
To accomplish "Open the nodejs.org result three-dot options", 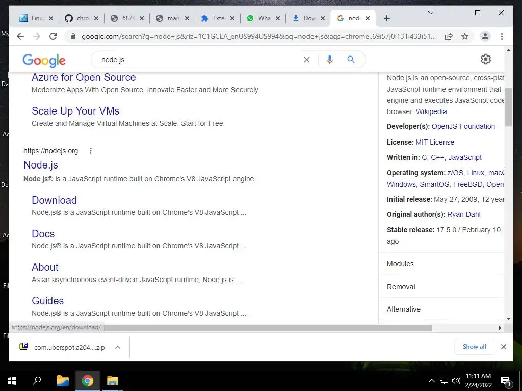I will (x=91, y=151).
